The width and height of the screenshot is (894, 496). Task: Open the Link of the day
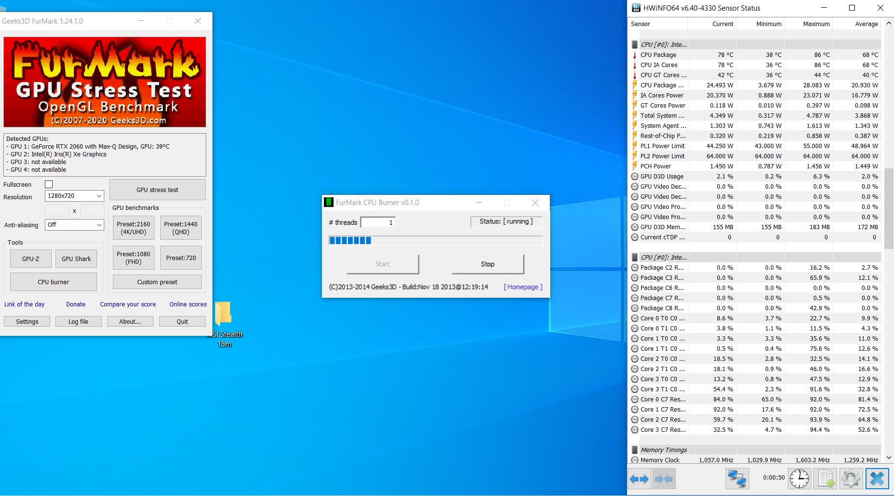(x=25, y=304)
